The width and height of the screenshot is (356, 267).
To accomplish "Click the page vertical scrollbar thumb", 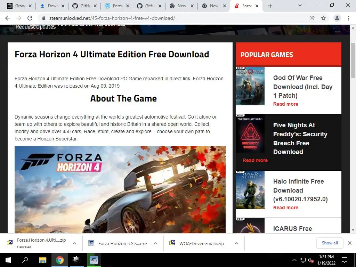I will tap(353, 60).
